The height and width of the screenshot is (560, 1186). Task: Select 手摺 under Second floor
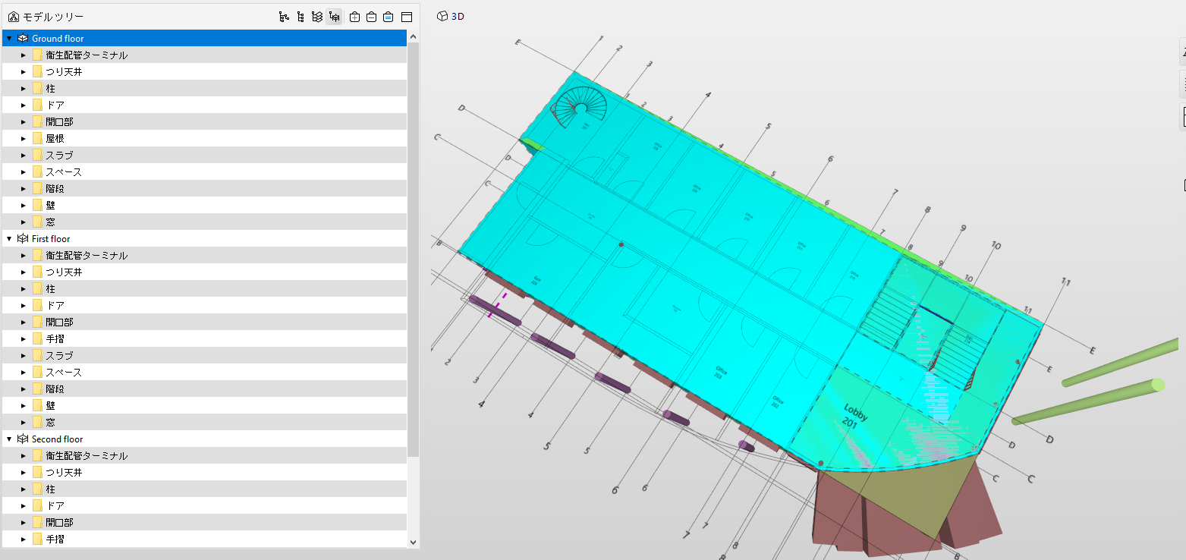pos(205,539)
